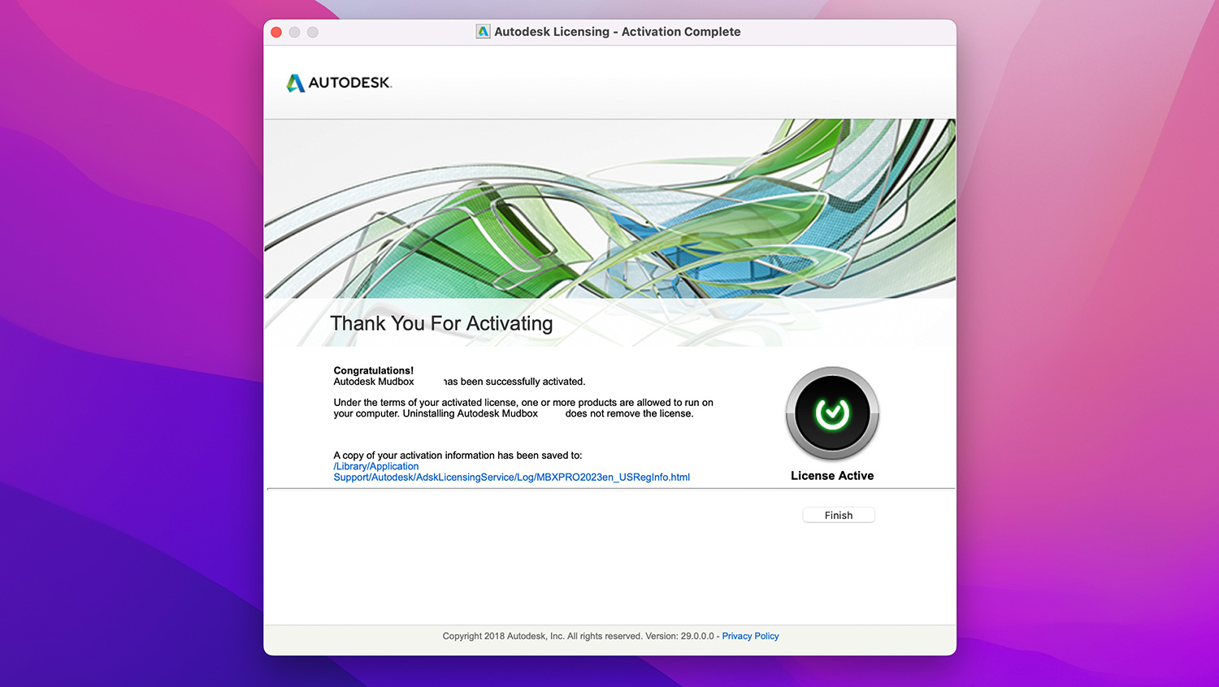This screenshot has width=1219, height=687.
Task: Click 'A copy of your activation information' text
Action: (458, 456)
